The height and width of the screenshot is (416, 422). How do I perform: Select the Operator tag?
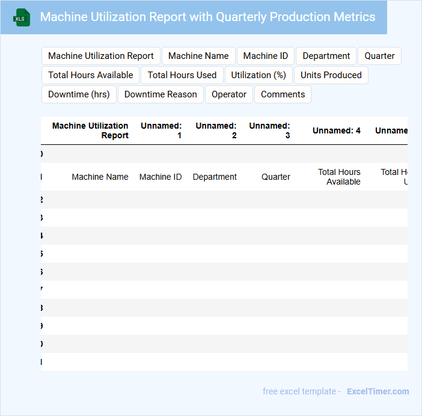[229, 94]
